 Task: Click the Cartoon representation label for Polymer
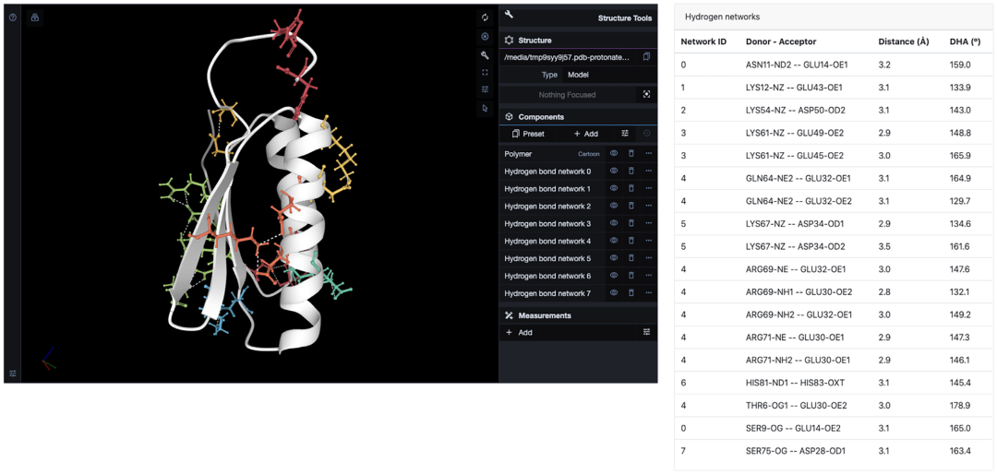tap(589, 154)
